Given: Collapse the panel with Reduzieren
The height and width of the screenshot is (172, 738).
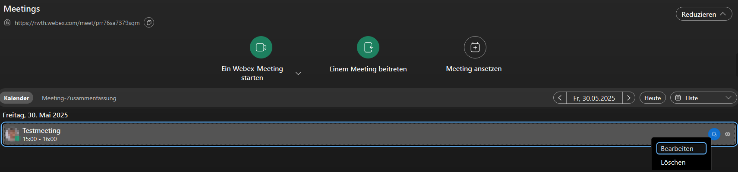Looking at the screenshot, I should (703, 14).
